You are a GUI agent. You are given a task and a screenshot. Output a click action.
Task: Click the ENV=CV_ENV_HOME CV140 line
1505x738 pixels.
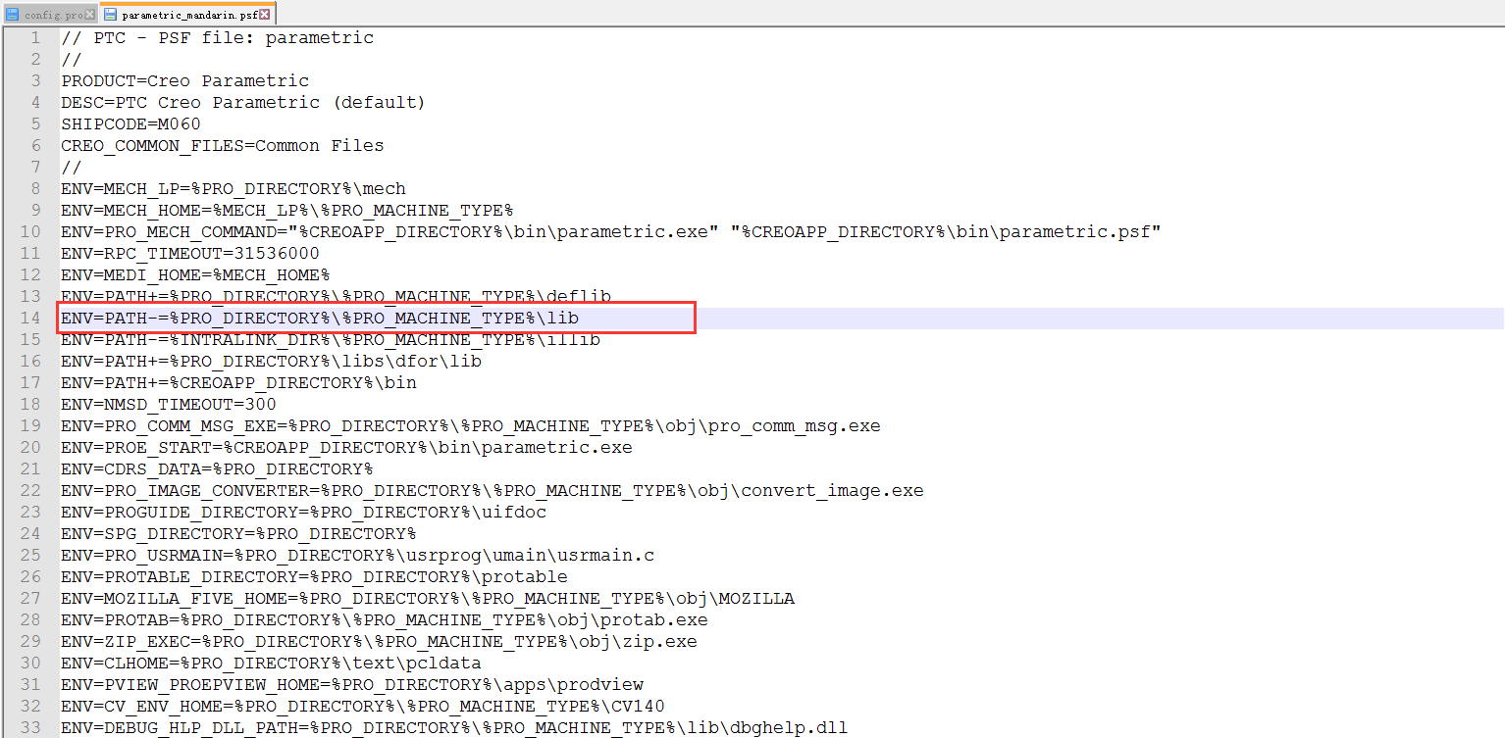(x=363, y=707)
